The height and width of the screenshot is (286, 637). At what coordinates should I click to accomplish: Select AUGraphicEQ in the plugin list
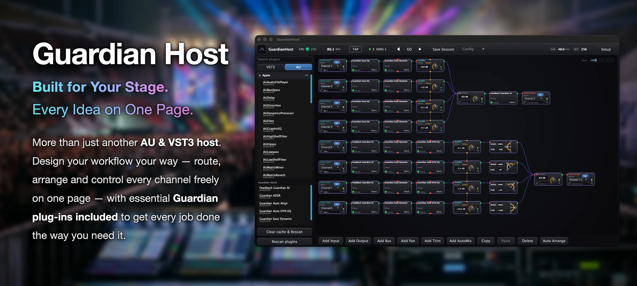[x=283, y=129]
